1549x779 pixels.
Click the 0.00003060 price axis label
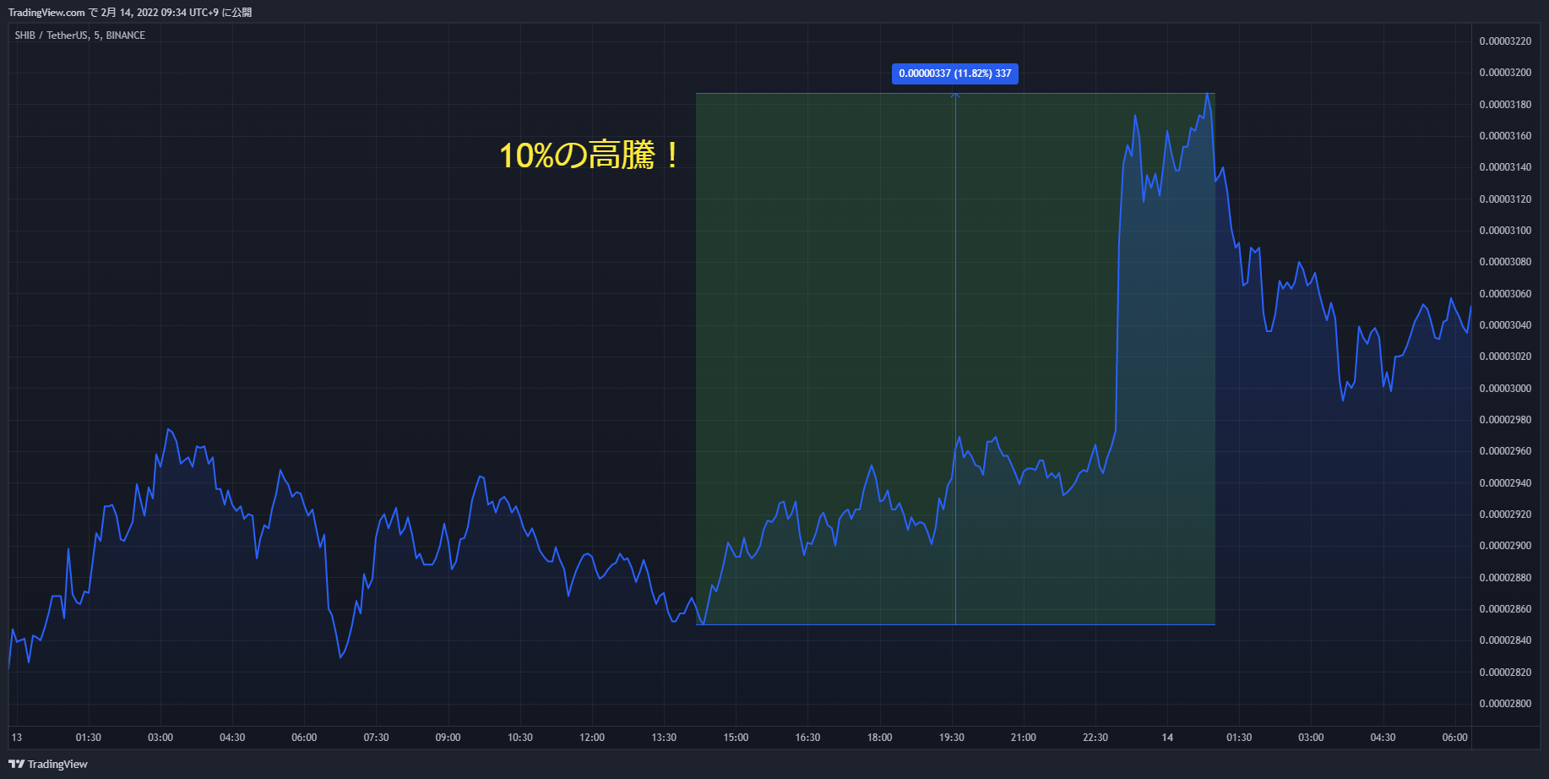click(1505, 294)
